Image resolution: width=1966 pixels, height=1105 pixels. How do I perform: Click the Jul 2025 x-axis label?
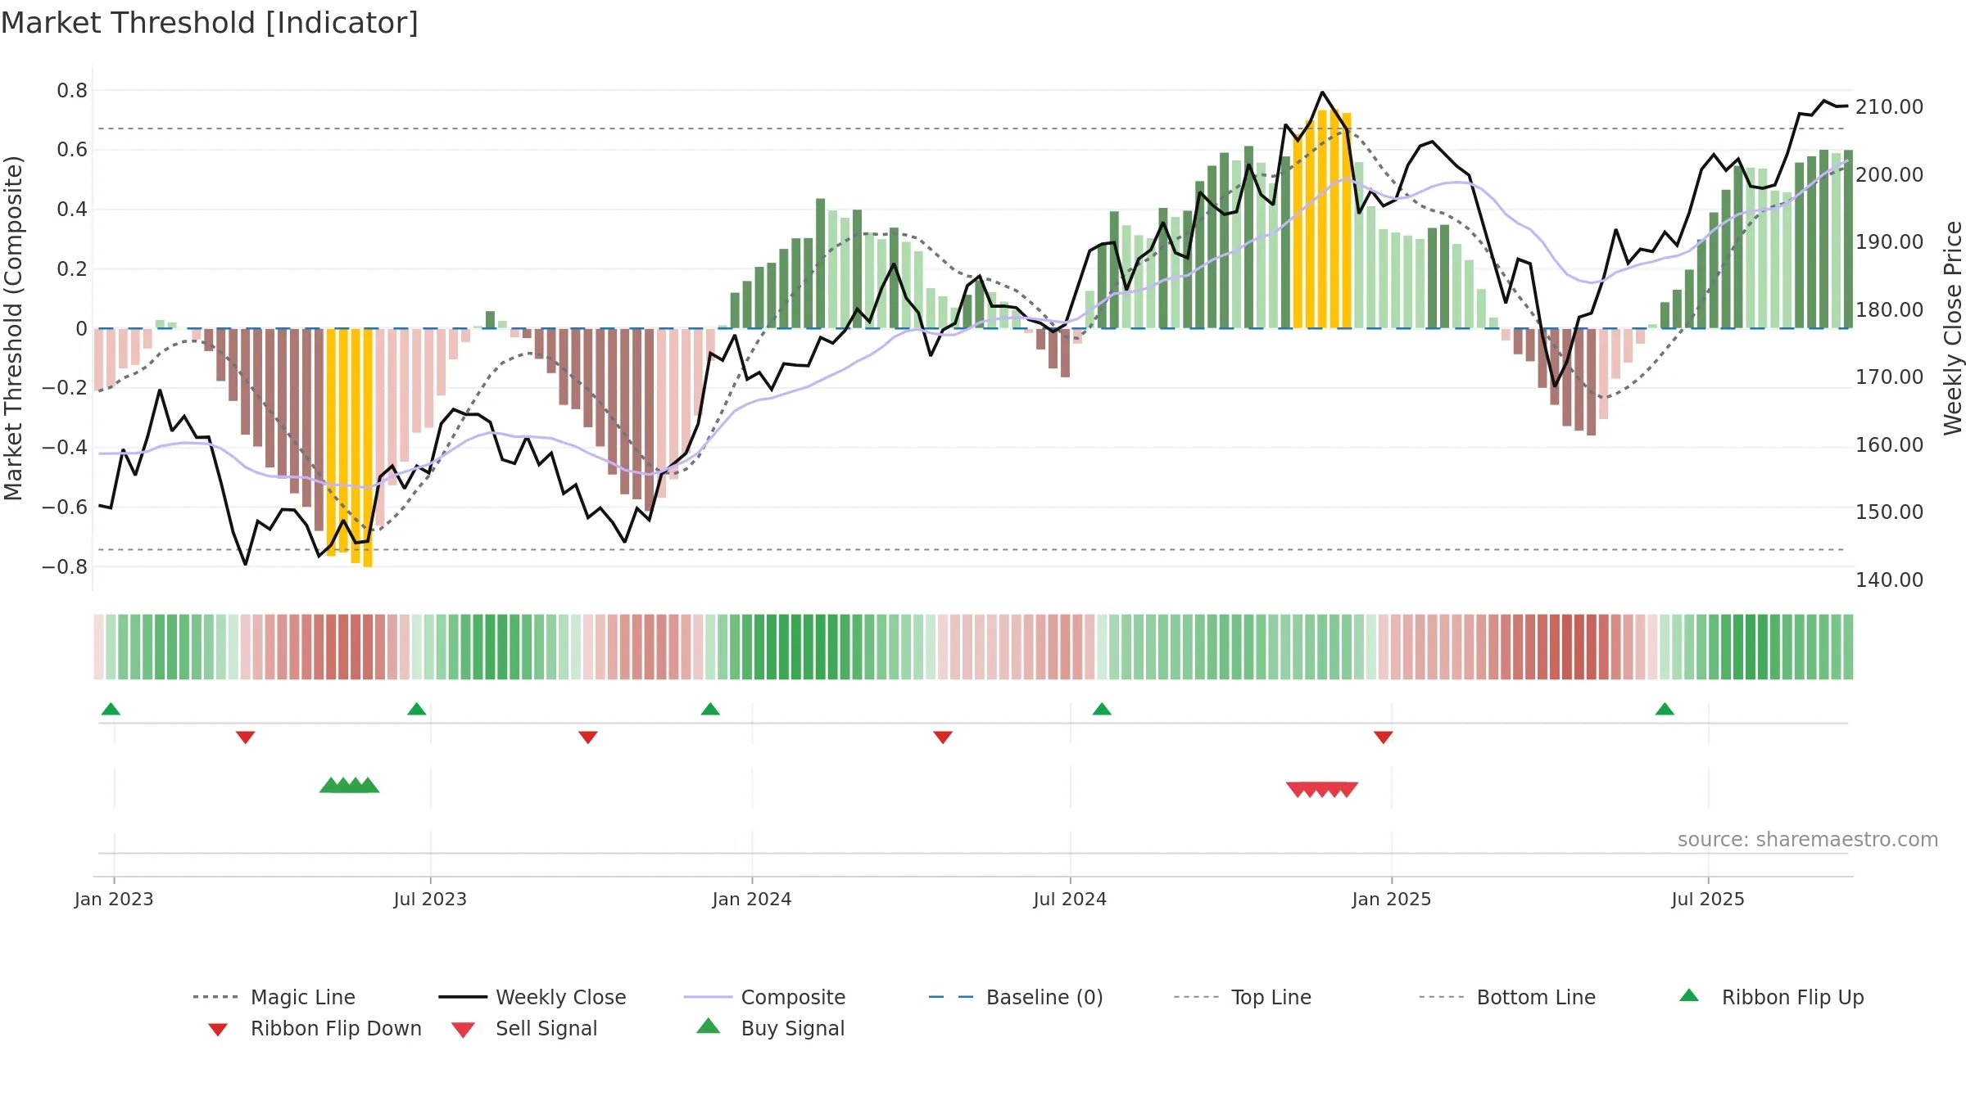1708,899
